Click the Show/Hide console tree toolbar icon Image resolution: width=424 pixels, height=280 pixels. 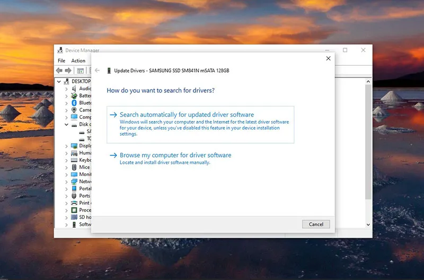point(81,71)
